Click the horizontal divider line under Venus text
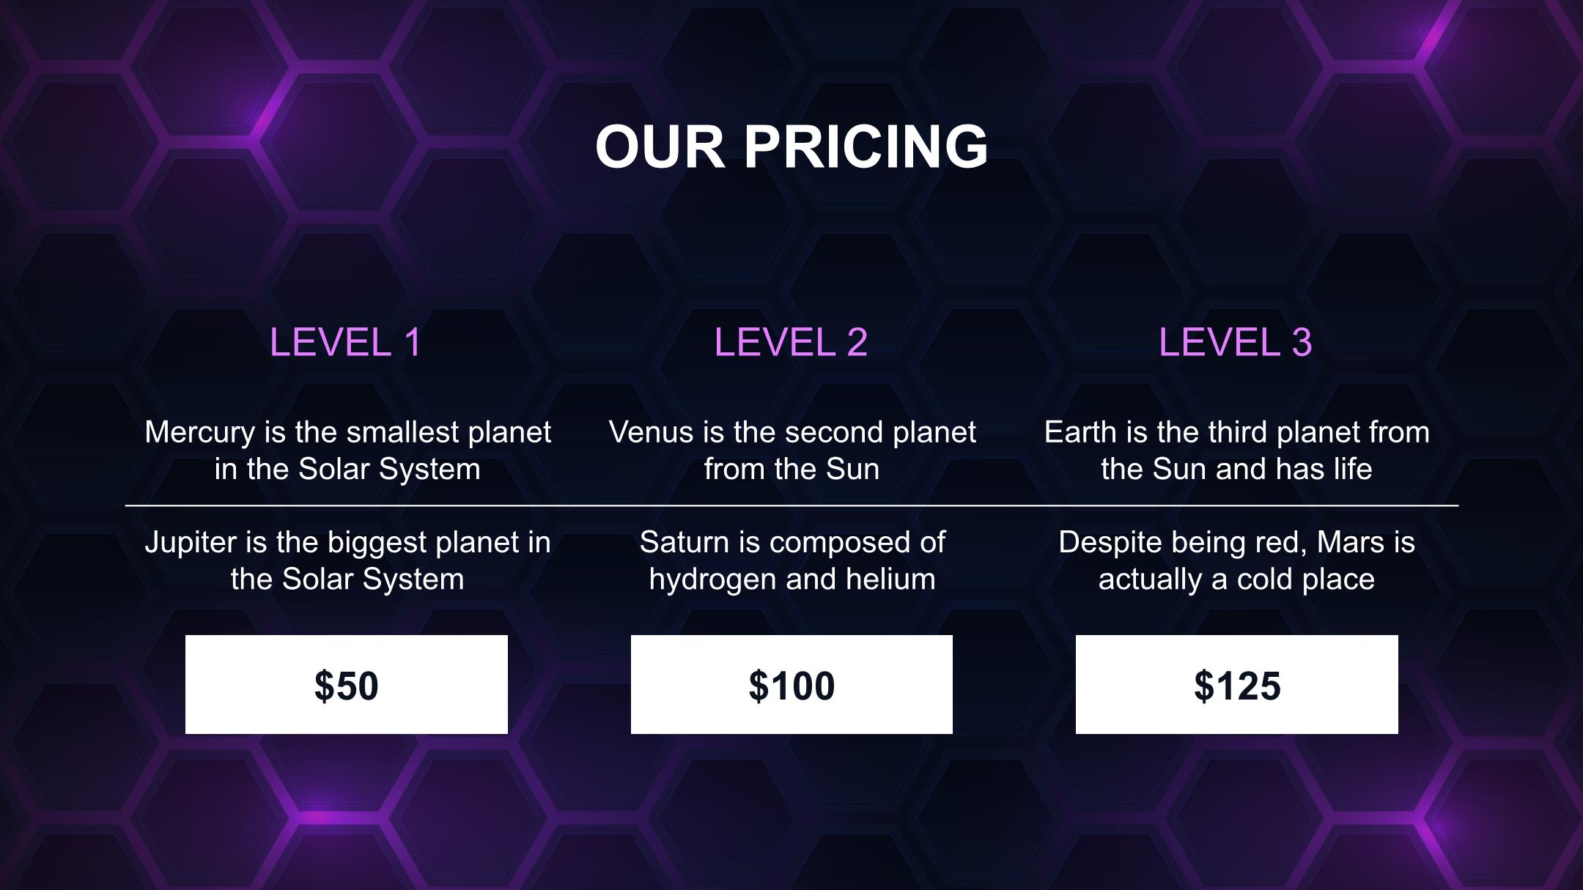Image resolution: width=1583 pixels, height=890 pixels. coord(791,505)
